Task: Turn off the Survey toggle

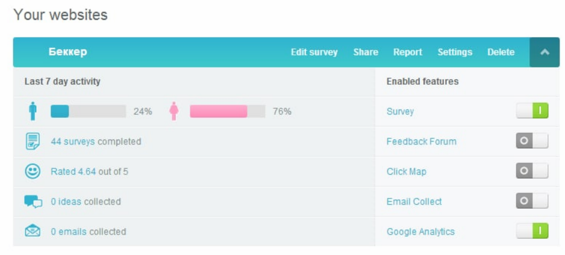Action: click(532, 111)
